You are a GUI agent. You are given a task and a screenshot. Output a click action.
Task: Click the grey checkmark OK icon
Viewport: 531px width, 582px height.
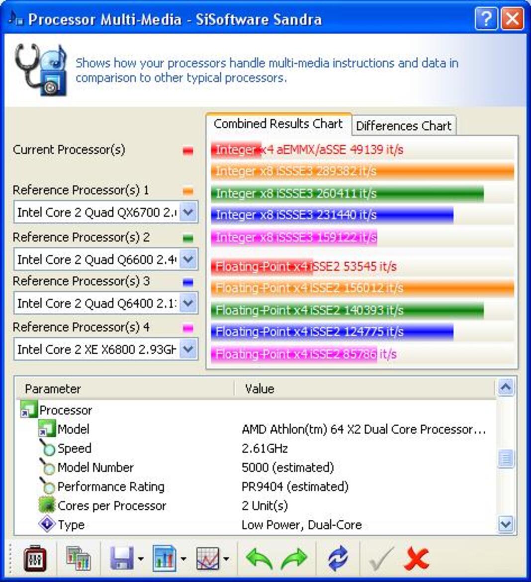[x=381, y=558]
